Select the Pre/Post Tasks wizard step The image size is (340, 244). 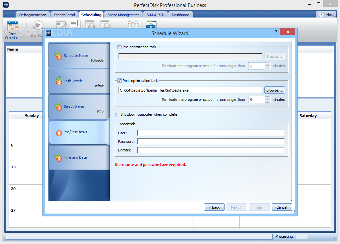pyautogui.click(x=79, y=132)
